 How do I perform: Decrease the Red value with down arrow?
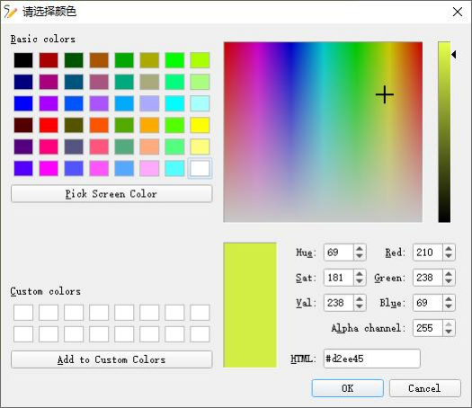pos(449,256)
